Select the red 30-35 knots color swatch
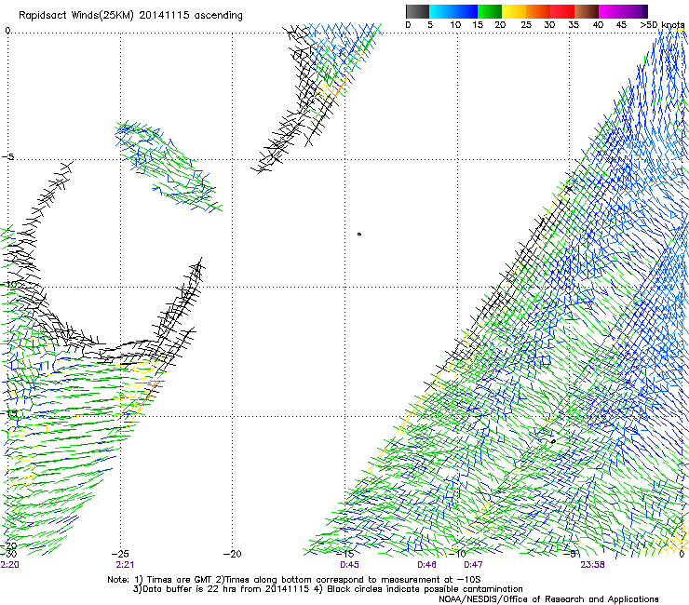This screenshot has width=689, height=605. click(562, 11)
